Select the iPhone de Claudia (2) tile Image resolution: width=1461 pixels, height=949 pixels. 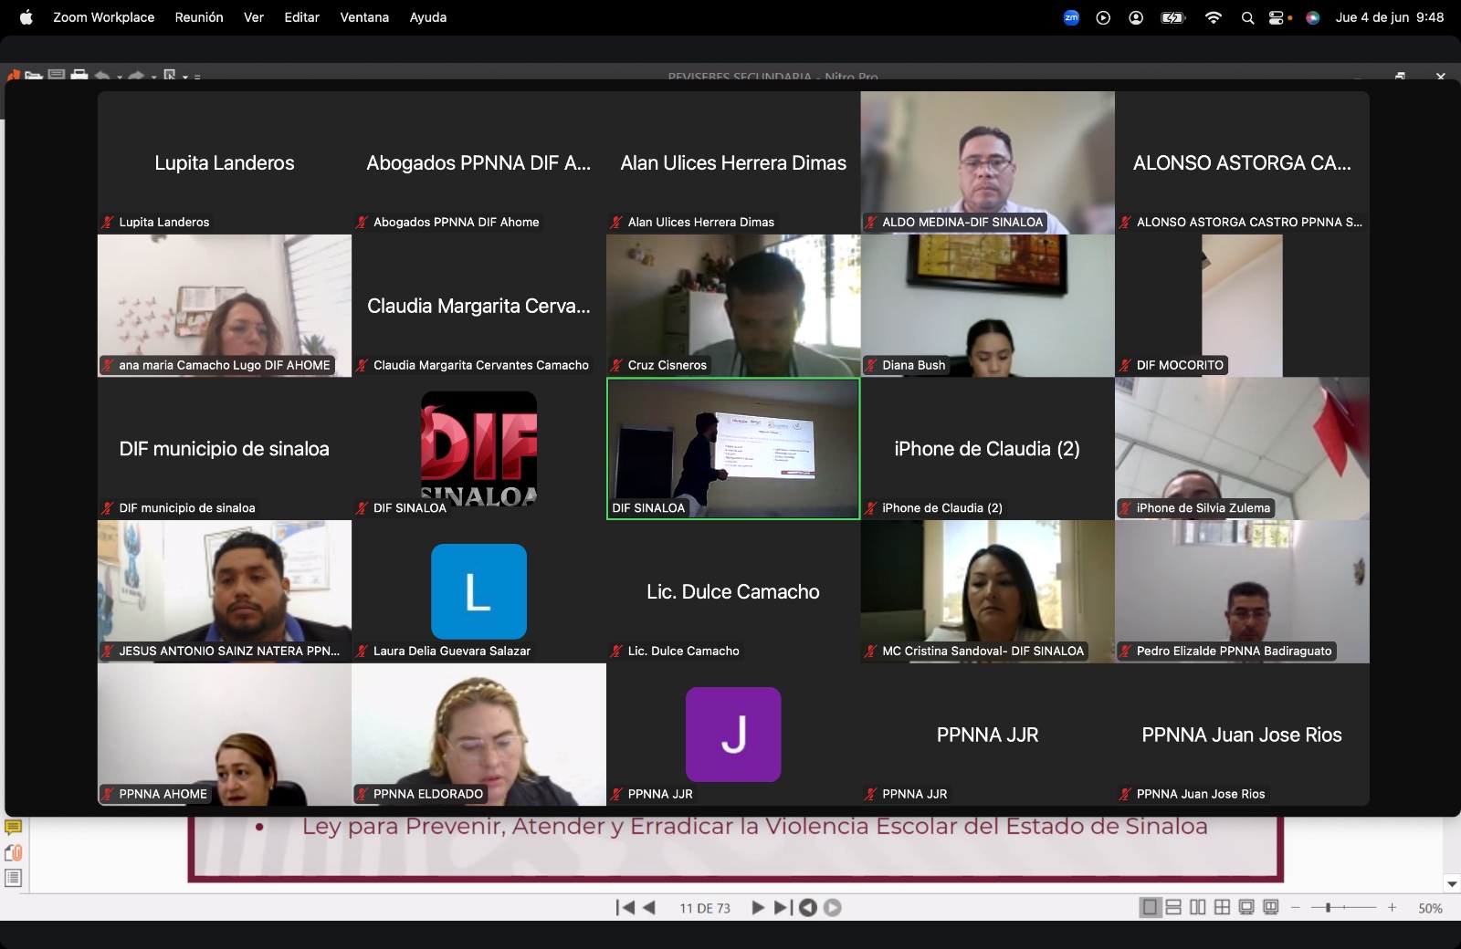(987, 449)
